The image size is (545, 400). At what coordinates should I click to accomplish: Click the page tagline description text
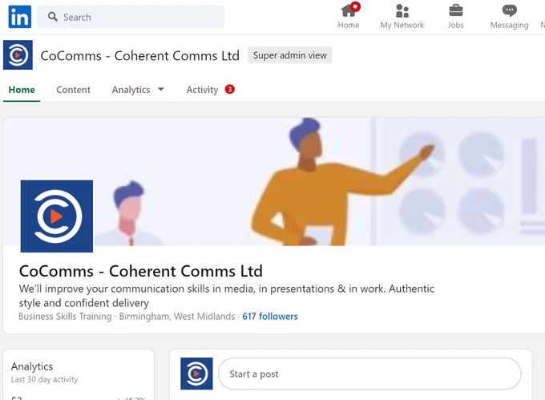[227, 296]
